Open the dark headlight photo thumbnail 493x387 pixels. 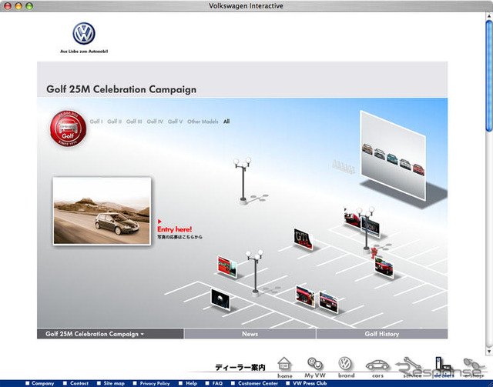pos(220,299)
